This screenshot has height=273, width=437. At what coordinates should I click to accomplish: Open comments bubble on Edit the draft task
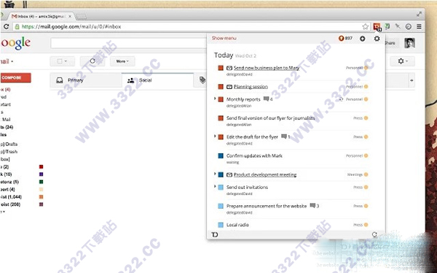284,136
